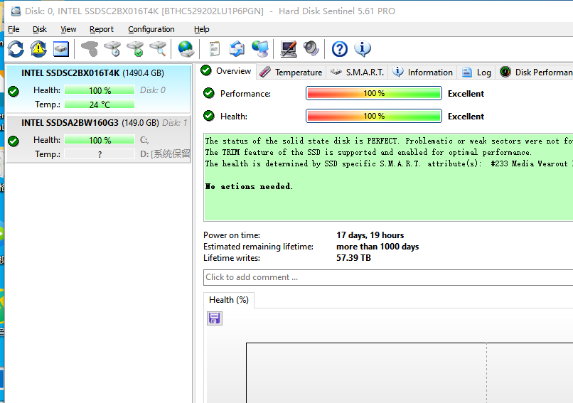573x403 pixels.
Task: Open the File menu
Action: pyautogui.click(x=14, y=29)
